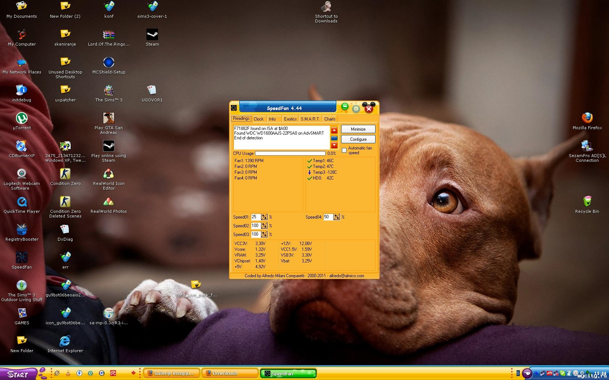Click the red arrow quick launch expander
Viewport: 609px width, 380px height.
point(133,373)
